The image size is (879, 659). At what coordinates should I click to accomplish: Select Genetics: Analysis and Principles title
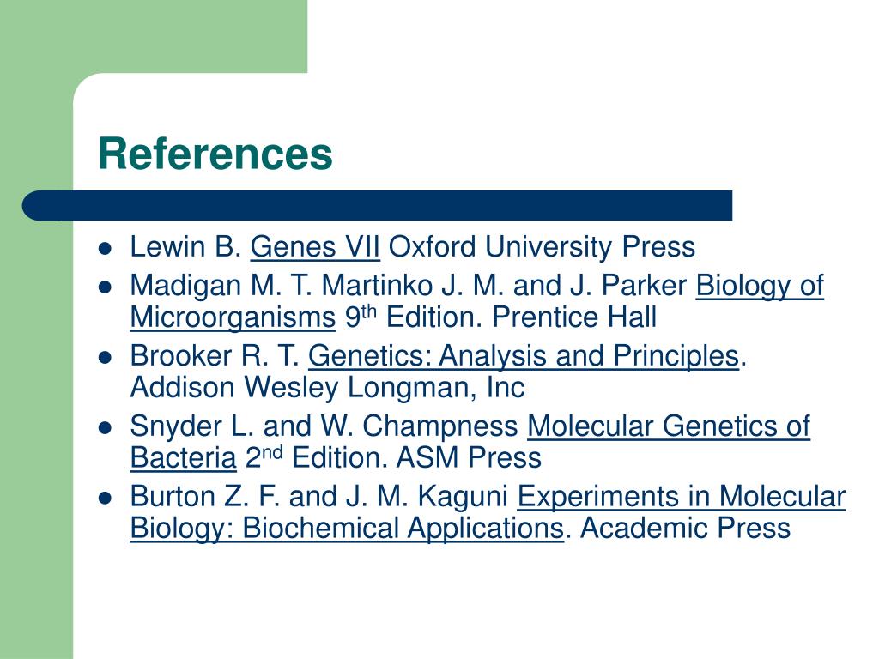point(524,356)
